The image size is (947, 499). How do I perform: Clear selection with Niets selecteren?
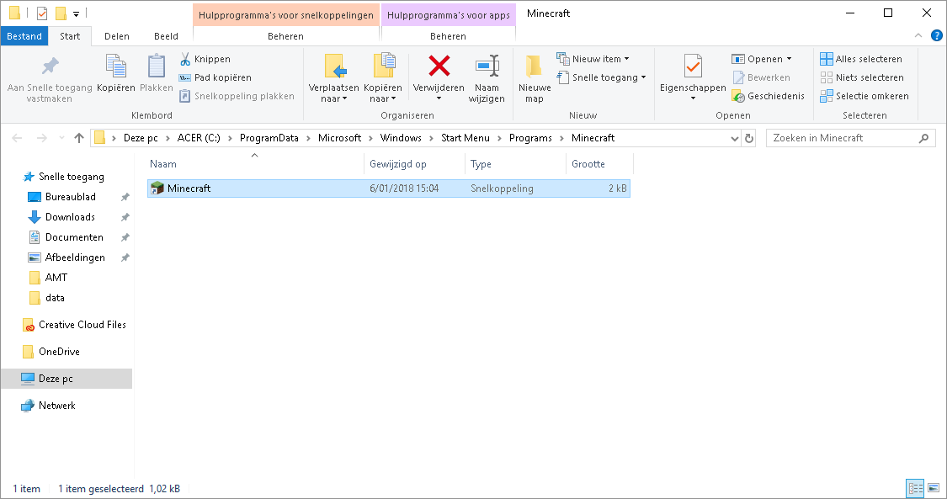pyautogui.click(x=862, y=77)
